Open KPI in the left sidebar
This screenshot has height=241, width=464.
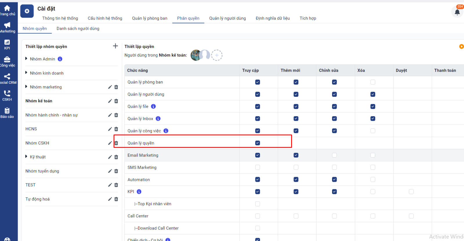tap(7, 45)
